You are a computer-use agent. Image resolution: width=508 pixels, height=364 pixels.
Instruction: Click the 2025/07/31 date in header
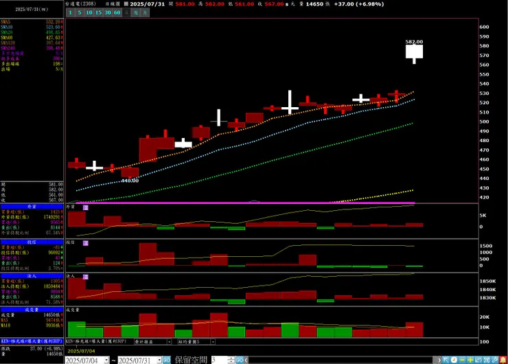[148, 4]
